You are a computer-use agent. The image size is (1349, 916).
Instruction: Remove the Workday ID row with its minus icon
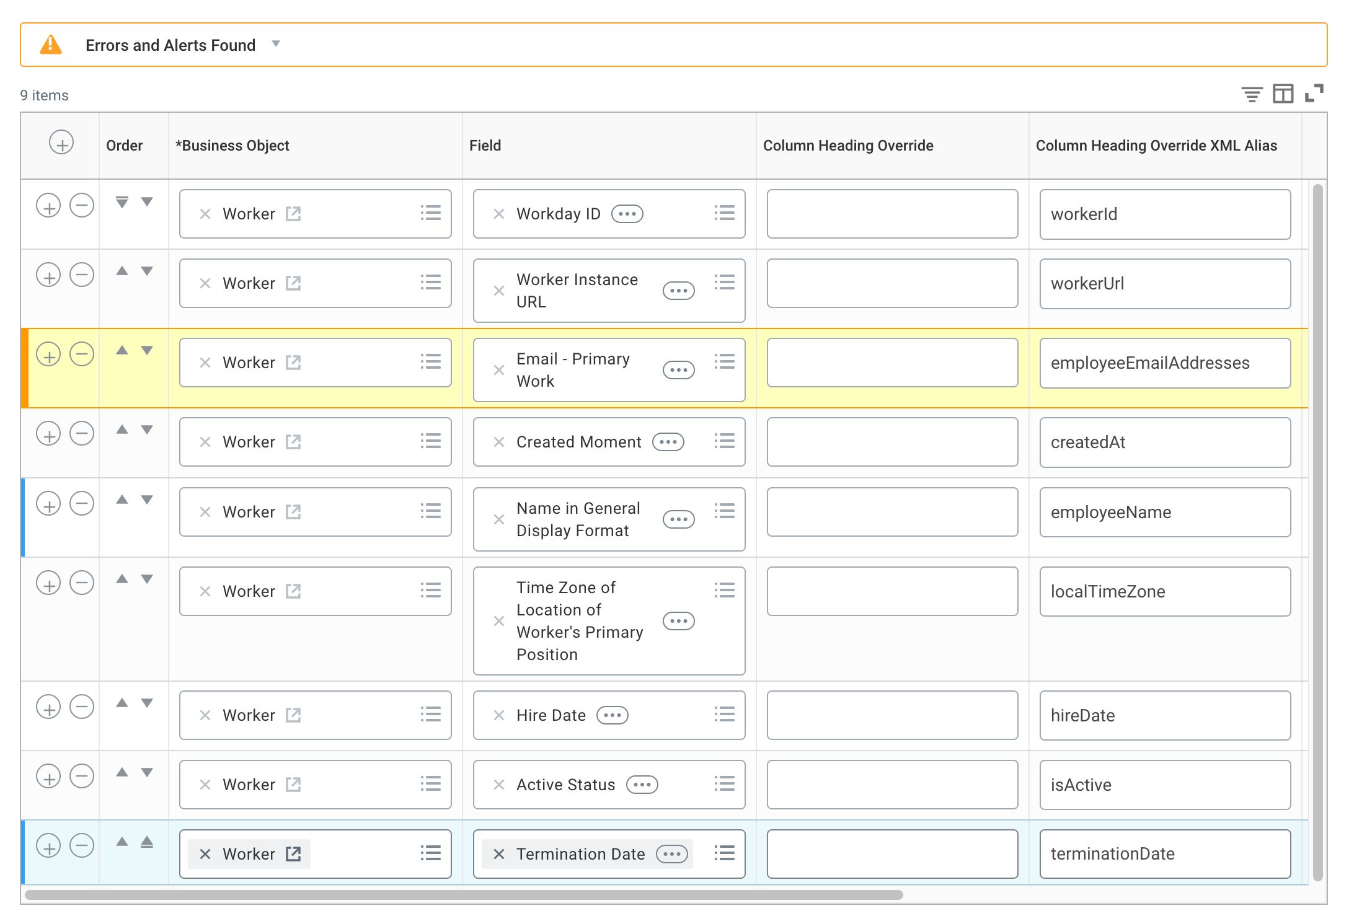tap(82, 205)
